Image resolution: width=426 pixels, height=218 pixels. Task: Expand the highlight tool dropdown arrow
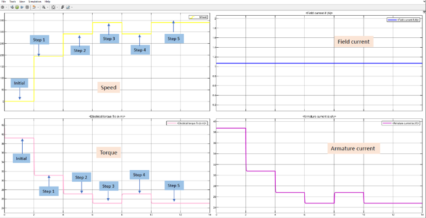(x=38, y=8)
